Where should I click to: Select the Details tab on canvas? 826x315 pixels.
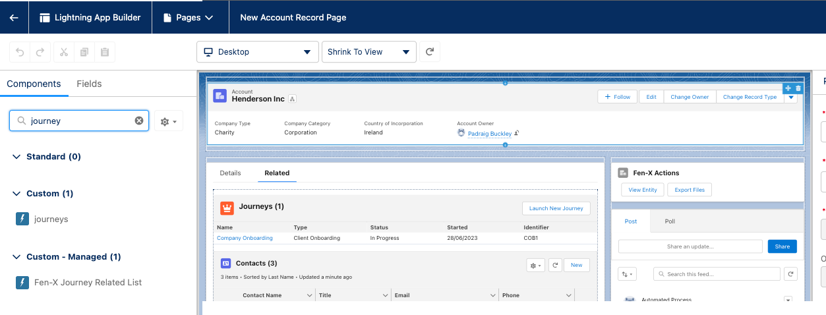(230, 173)
